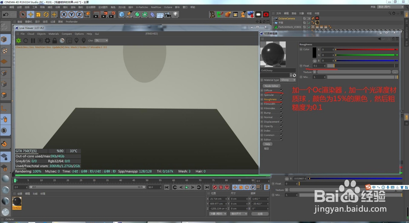Adjust the Roughness Float slider
This screenshot has height=223, width=409.
tap(362, 66)
